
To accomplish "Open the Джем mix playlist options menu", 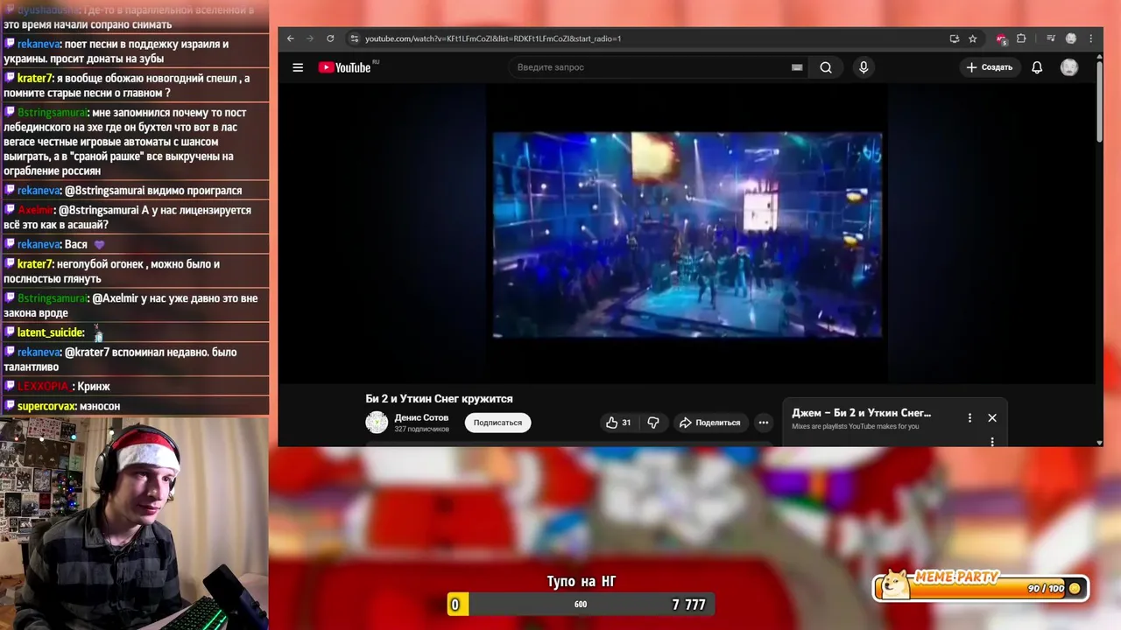I will (969, 418).
